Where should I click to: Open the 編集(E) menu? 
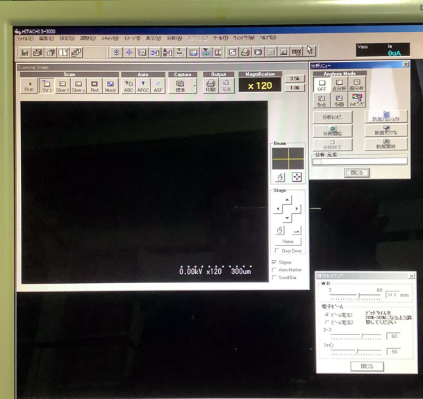click(x=47, y=39)
